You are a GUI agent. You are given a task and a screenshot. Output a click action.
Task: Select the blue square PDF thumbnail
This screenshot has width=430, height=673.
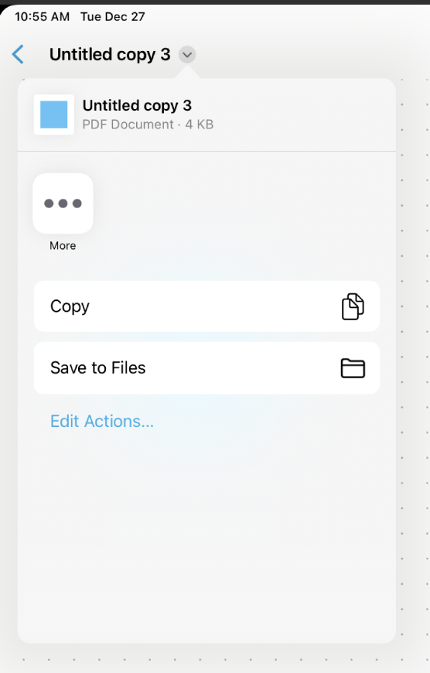54,114
